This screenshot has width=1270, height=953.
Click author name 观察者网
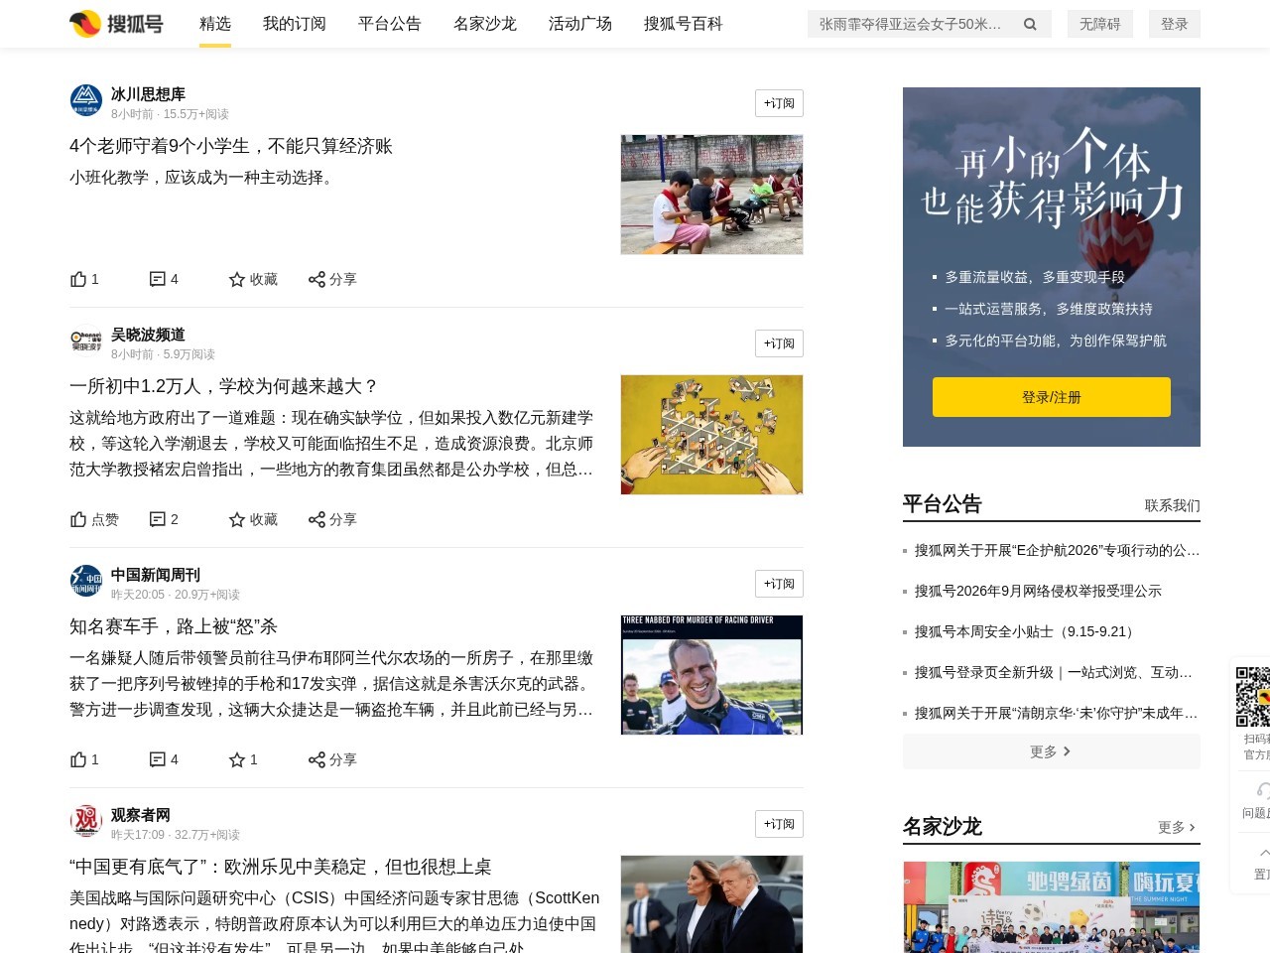[x=141, y=815]
